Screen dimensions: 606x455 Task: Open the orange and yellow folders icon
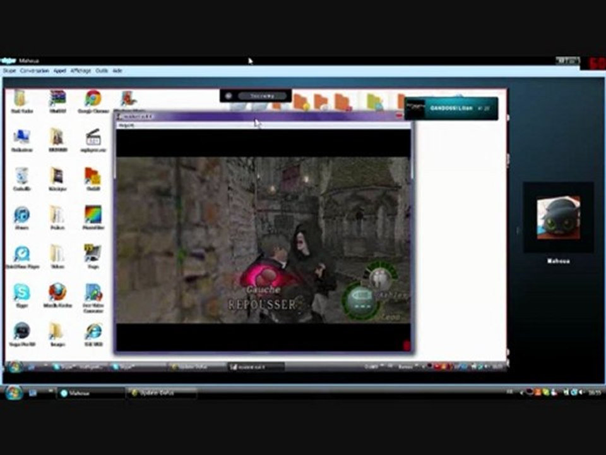[x=93, y=179]
